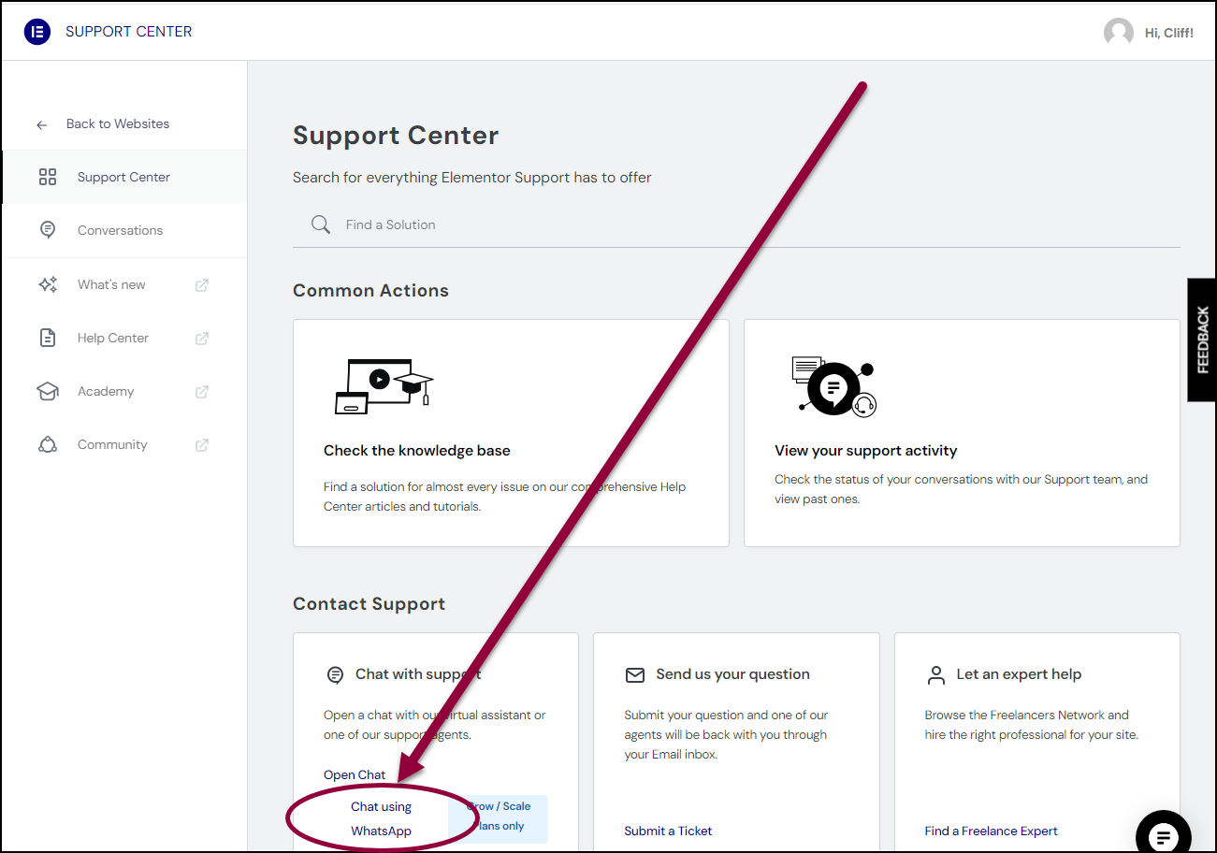Open the floating chat widget button
Screen dimensions: 1217x853
(x=1164, y=836)
